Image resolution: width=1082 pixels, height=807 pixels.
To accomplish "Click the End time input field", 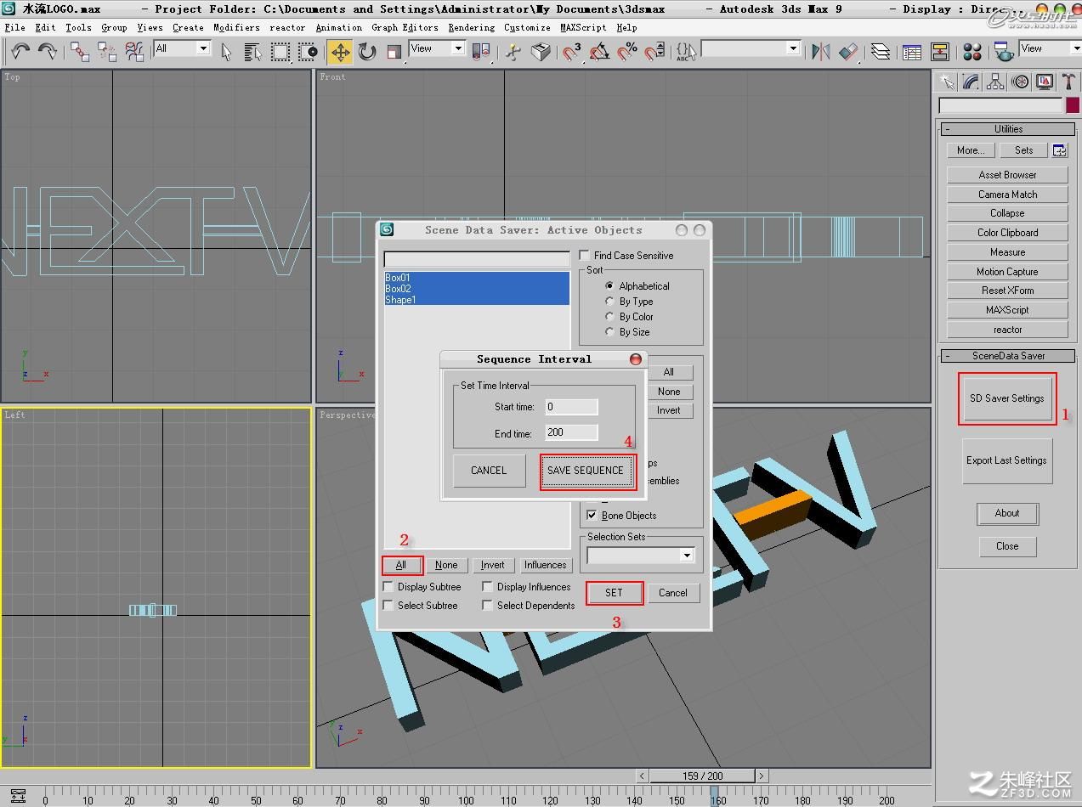I will (571, 432).
